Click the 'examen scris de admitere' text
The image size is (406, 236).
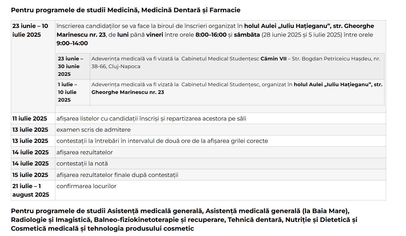tap(93, 130)
